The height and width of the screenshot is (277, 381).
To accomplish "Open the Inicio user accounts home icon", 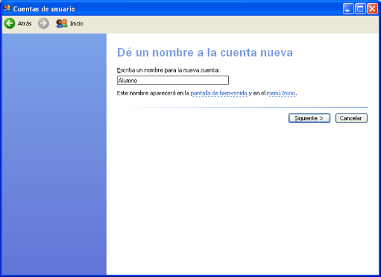I will (x=62, y=24).
